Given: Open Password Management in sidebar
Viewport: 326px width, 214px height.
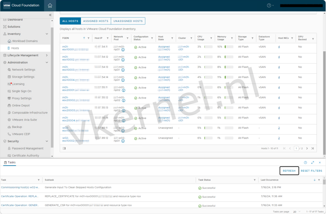Looking at the screenshot, I should [x=28, y=148].
